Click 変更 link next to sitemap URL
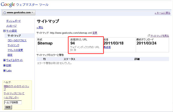Screen dimensions: 173x112 (95, 33)
